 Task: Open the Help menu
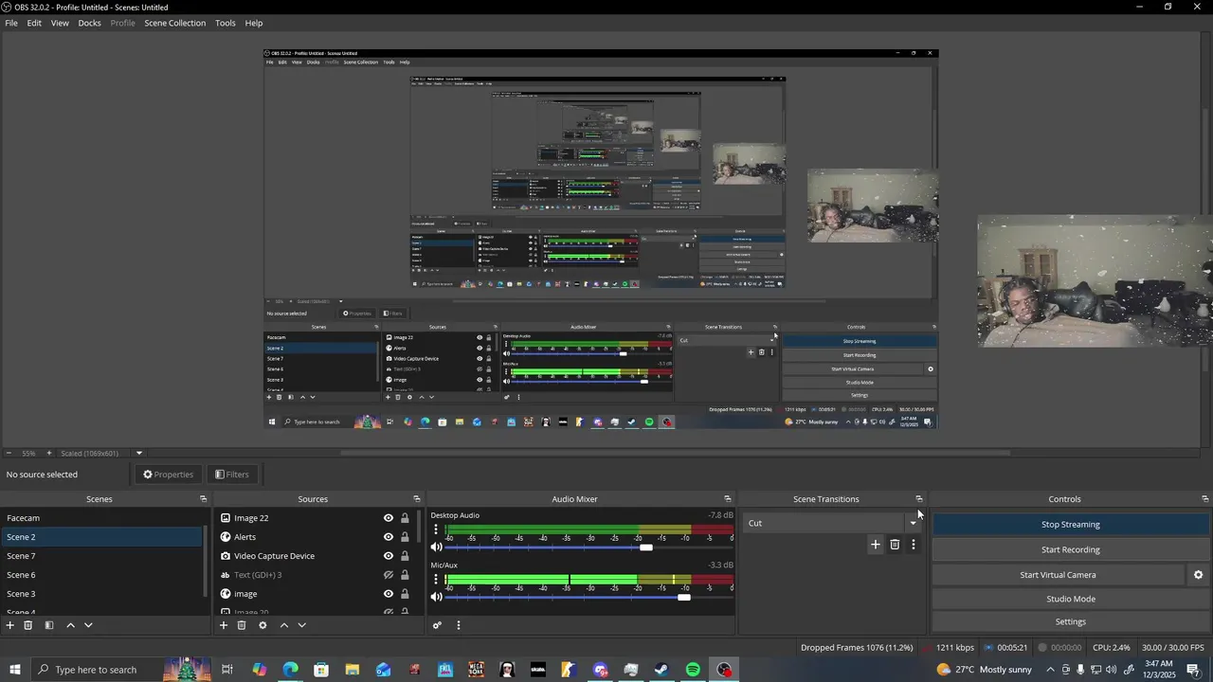pyautogui.click(x=254, y=23)
